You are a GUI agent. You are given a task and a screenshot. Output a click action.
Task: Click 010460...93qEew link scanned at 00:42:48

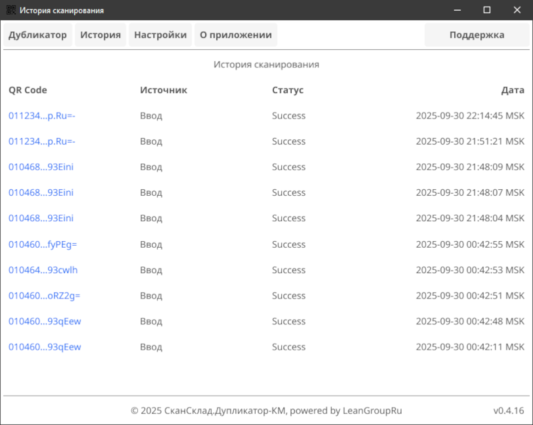(x=45, y=321)
